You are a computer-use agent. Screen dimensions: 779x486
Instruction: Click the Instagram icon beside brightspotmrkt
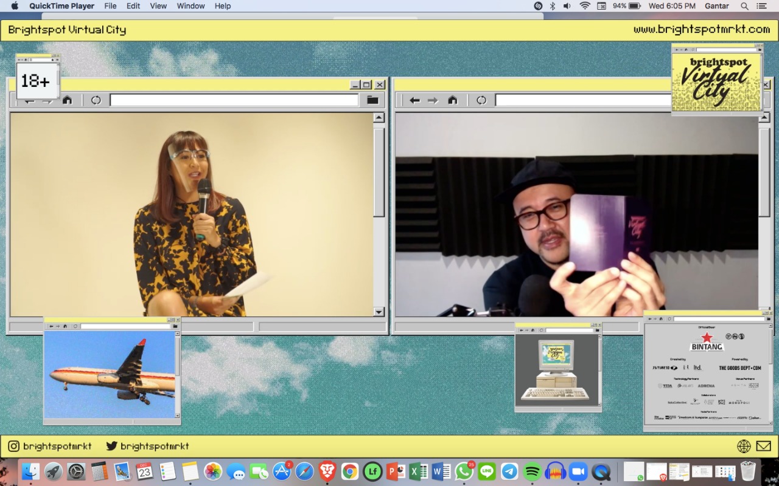click(14, 446)
